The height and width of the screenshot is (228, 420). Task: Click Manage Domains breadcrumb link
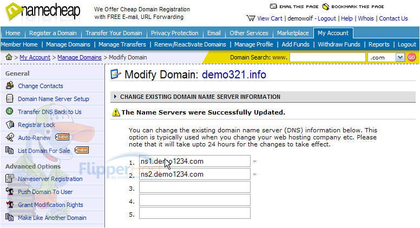coord(79,57)
